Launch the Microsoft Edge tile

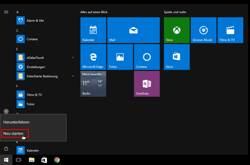point(93,57)
